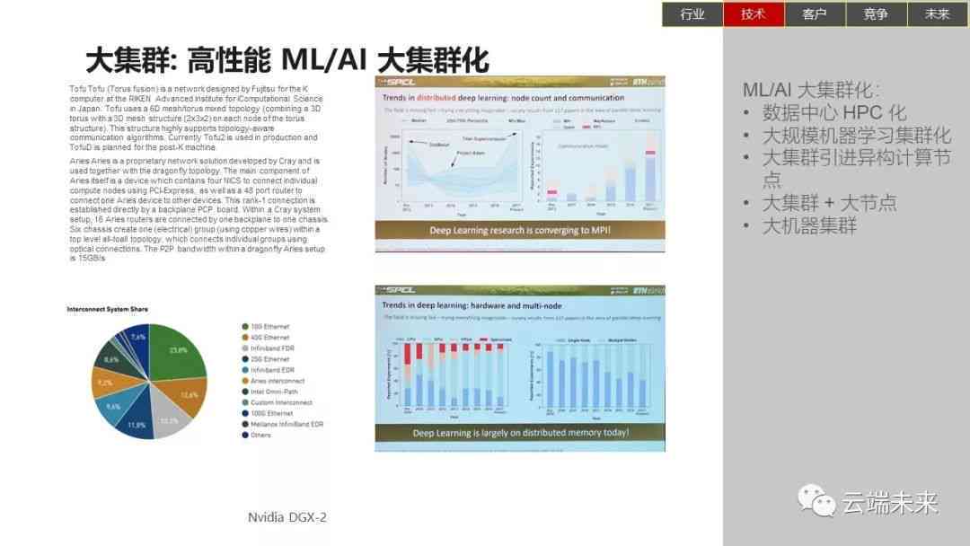Click the 'Interconnect System Share' chart title

[x=108, y=309]
